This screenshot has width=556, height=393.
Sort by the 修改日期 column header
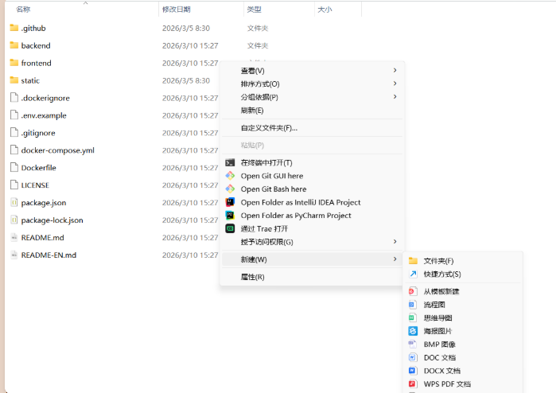tap(177, 10)
